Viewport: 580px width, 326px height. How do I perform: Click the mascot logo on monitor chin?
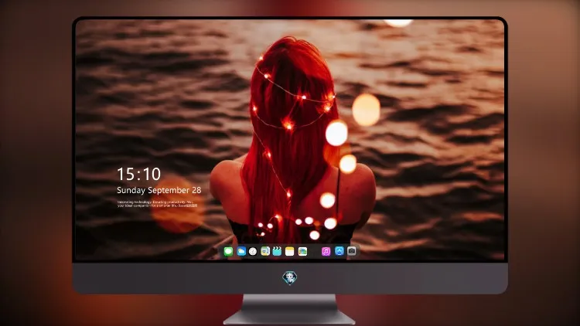pyautogui.click(x=290, y=278)
